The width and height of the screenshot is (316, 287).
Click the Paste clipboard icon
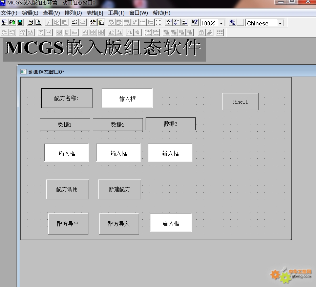[x=64, y=22]
